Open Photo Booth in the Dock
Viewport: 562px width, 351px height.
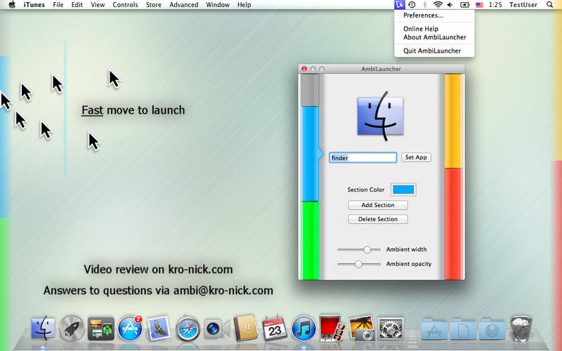pyautogui.click(x=332, y=328)
